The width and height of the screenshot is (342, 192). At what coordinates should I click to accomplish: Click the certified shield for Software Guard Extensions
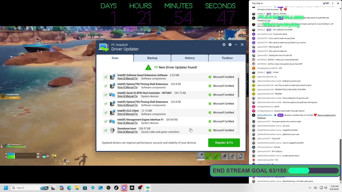[x=210, y=77]
